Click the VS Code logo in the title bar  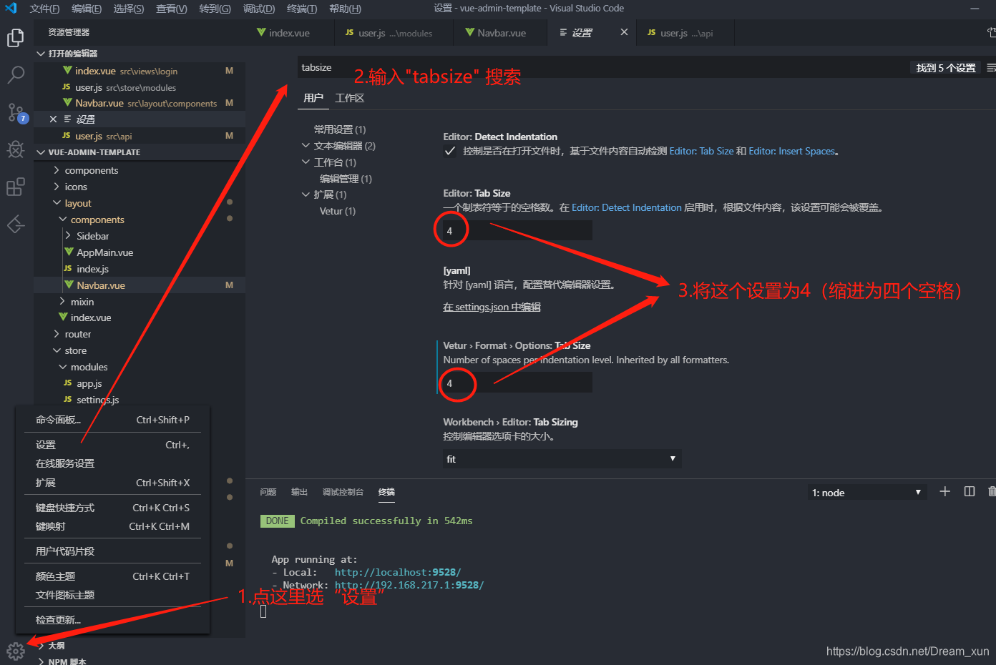[11, 9]
